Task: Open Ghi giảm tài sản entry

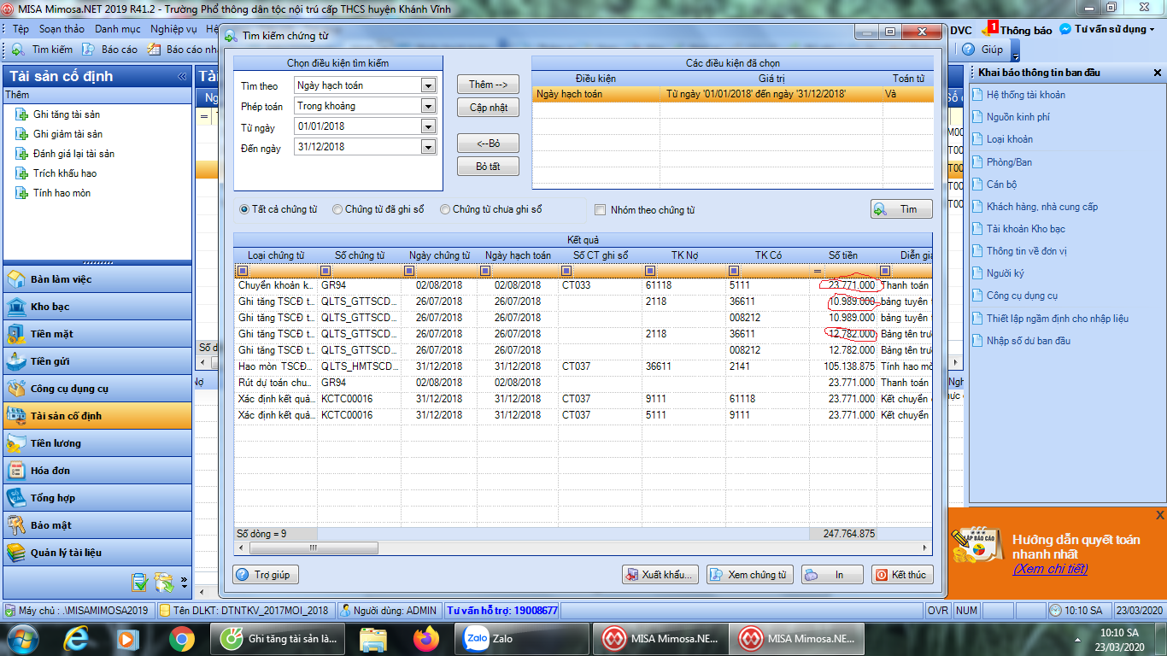Action: tap(67, 134)
